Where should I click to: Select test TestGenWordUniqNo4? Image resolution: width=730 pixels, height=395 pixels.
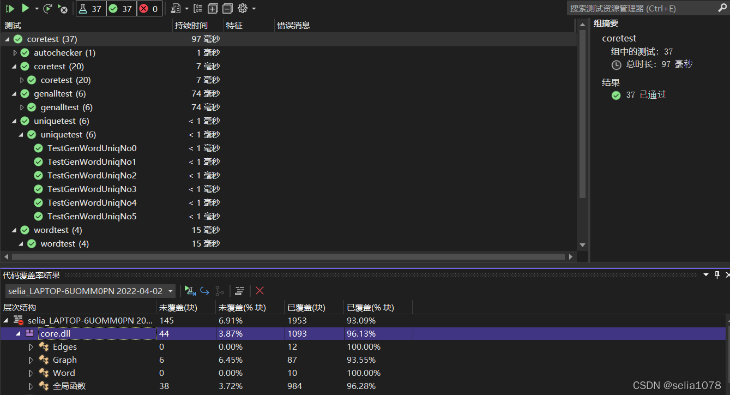288,203
